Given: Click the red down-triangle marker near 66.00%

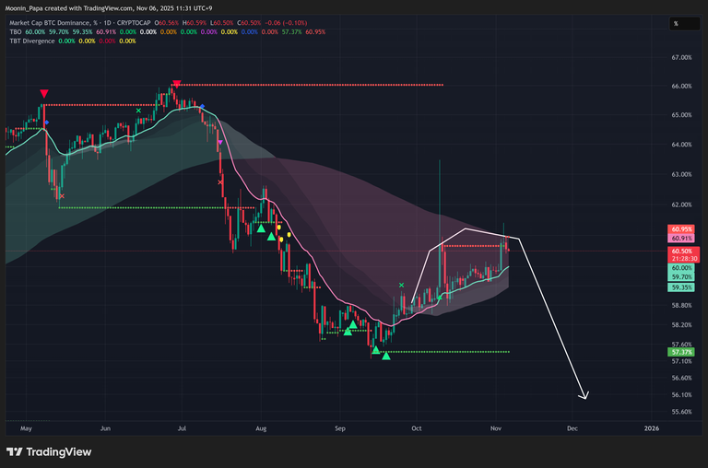Looking at the screenshot, I should pos(176,83).
